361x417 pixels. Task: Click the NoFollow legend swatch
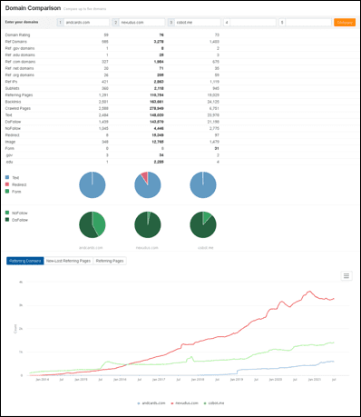point(7,213)
